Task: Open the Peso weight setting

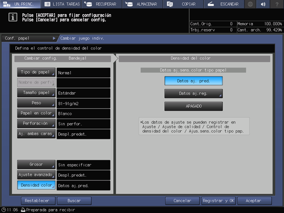Action: tap(36, 103)
